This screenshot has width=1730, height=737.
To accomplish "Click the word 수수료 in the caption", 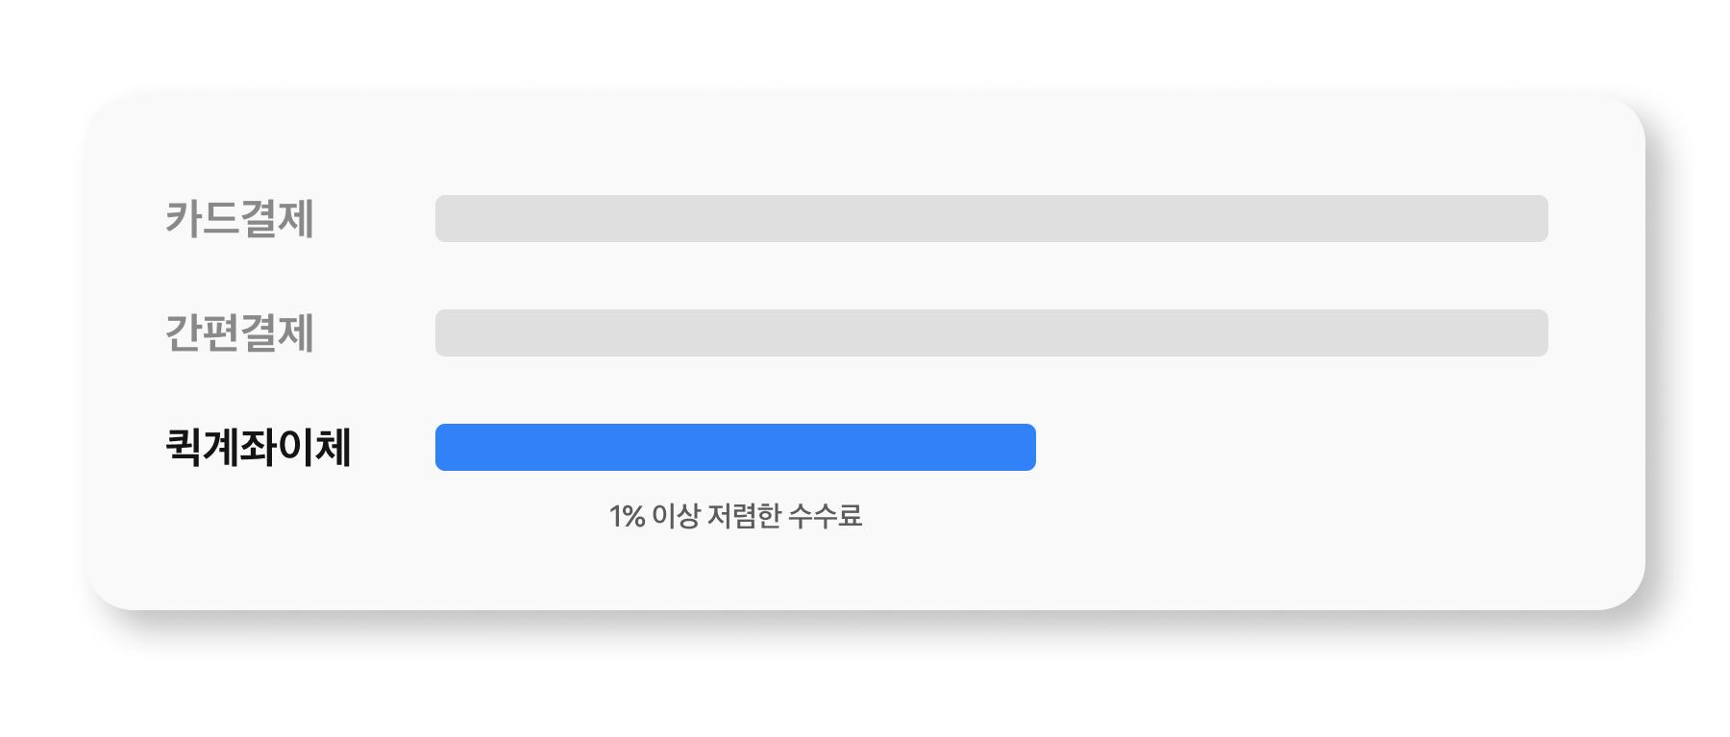I will [x=825, y=516].
